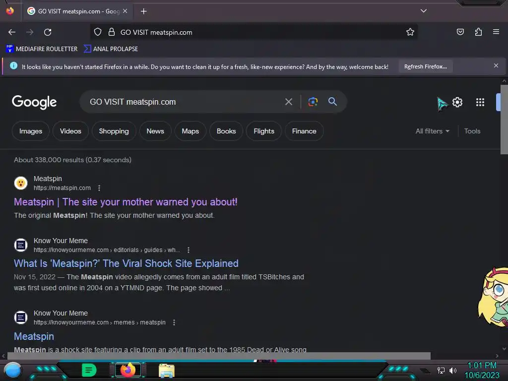
Task: Click the horizontal page scrollbar
Action: point(219,356)
